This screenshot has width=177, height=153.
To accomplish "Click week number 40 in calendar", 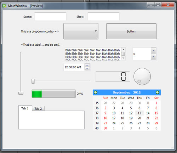I will pos(97,128).
